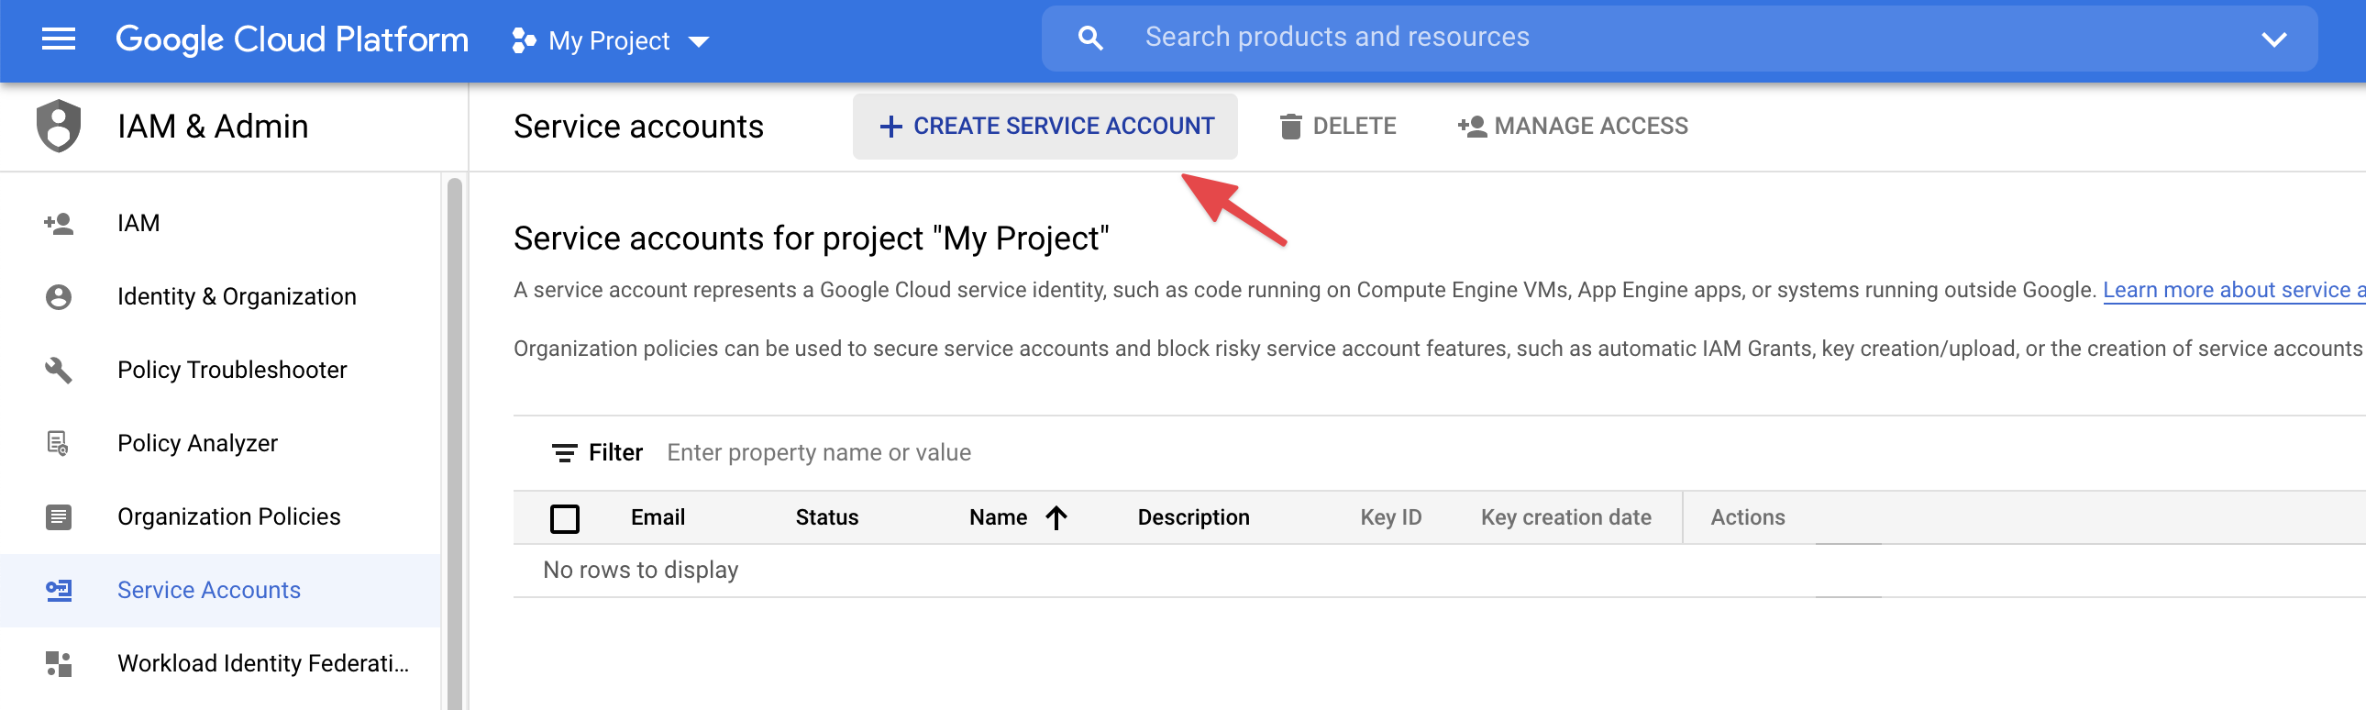The image size is (2366, 710).
Task: Click the sidebar vertical scrollbar
Action: click(x=454, y=445)
